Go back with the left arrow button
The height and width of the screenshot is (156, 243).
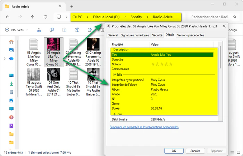point(7,17)
